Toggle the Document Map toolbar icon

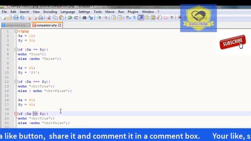(153, 18)
